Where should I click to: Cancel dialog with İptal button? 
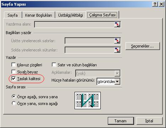click(x=149, y=121)
